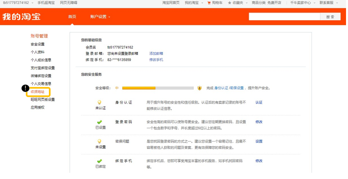Click 修改 link for 绑定手机
Viewport: 348px width, 179px height.
[x=259, y=161]
